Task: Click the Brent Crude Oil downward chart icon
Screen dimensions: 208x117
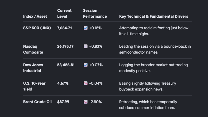Action: point(86,102)
